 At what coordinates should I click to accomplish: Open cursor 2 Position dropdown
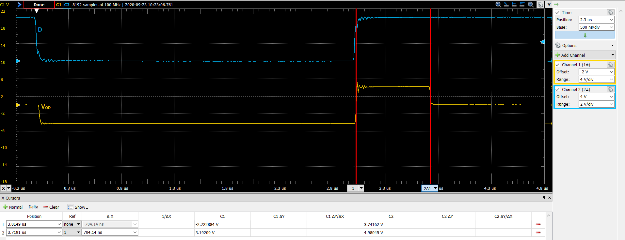coord(59,232)
